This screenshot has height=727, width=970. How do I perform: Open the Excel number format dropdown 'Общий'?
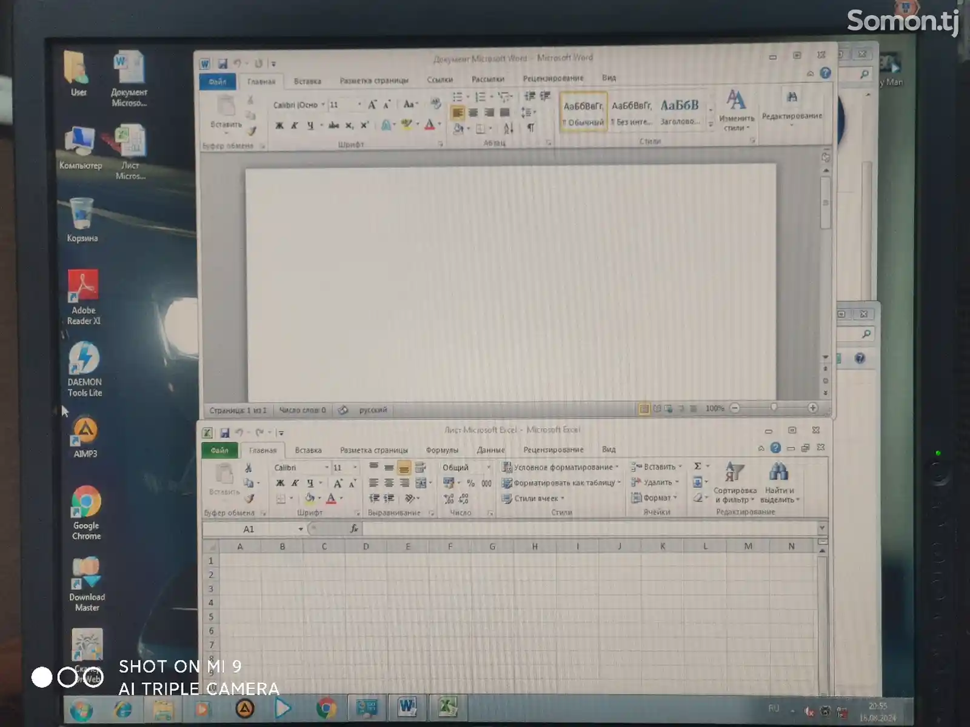[489, 467]
